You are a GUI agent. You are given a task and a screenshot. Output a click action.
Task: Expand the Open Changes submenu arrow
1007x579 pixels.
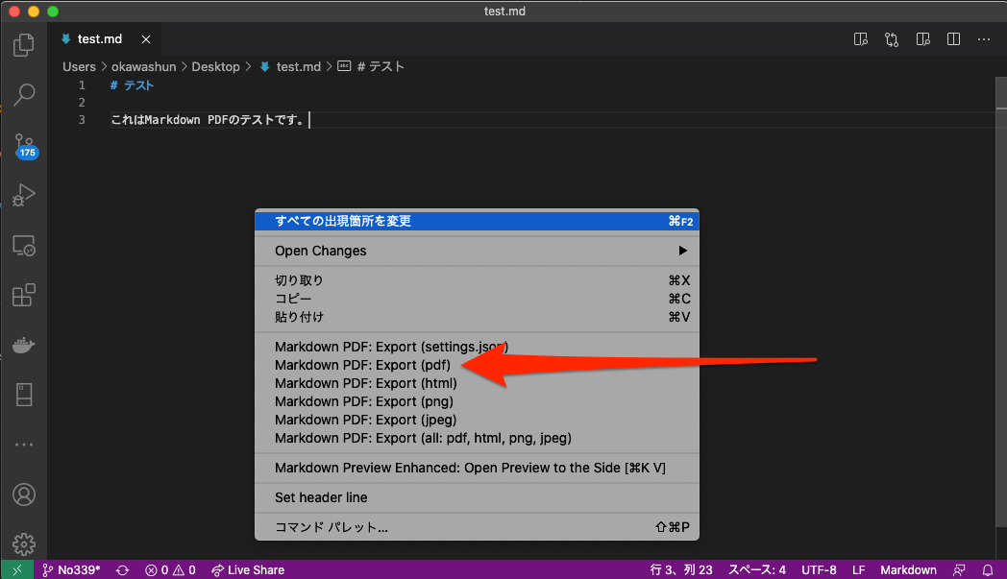(x=682, y=251)
